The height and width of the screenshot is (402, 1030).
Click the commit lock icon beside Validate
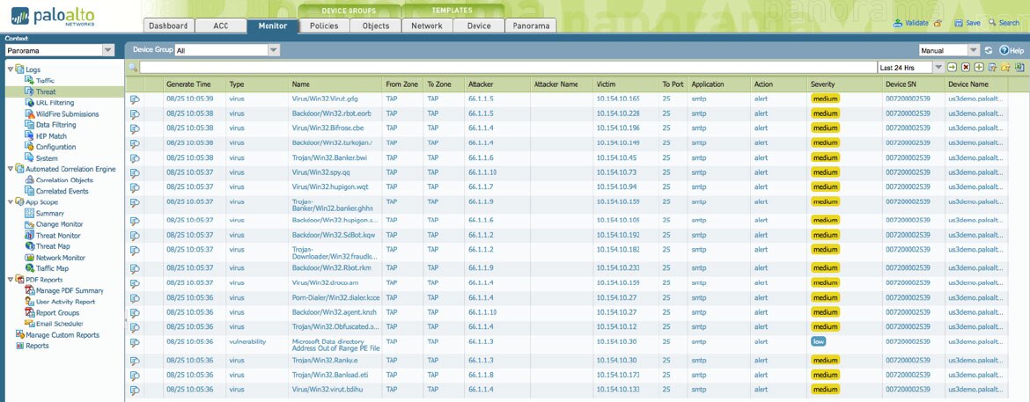938,24
